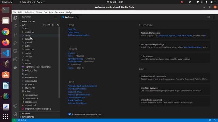Select the Welcome editor tab

pyautogui.click(x=69, y=17)
